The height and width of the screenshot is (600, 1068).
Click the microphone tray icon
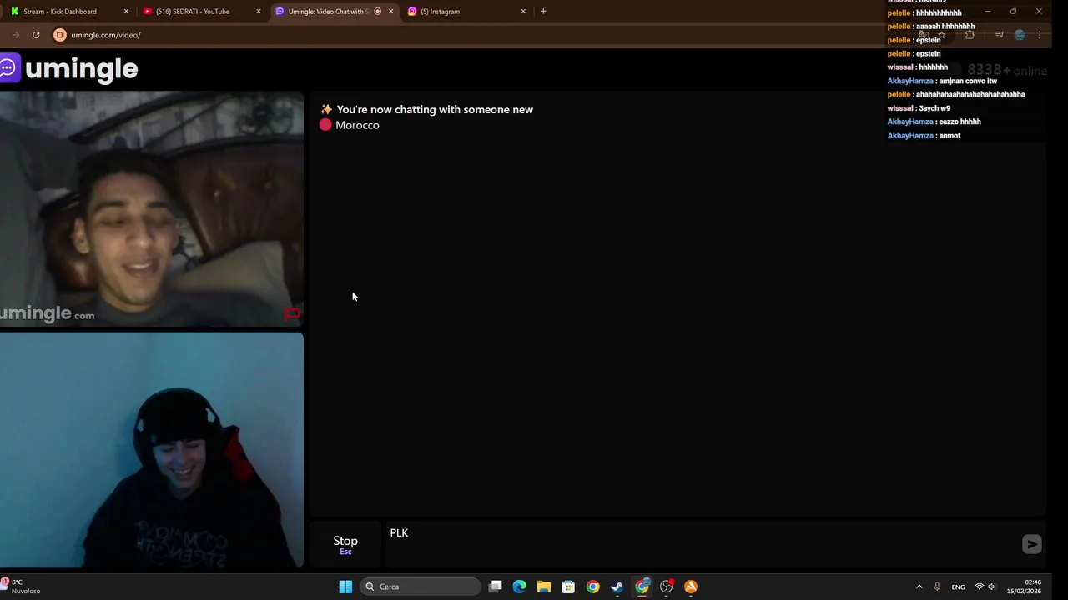pos(937,587)
